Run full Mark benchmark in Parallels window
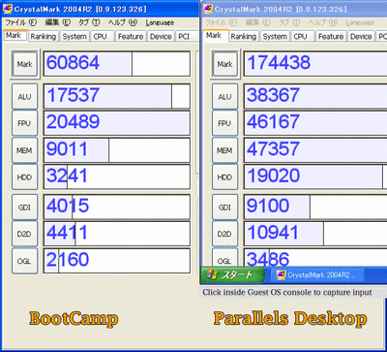The image size is (387, 352). tap(225, 64)
